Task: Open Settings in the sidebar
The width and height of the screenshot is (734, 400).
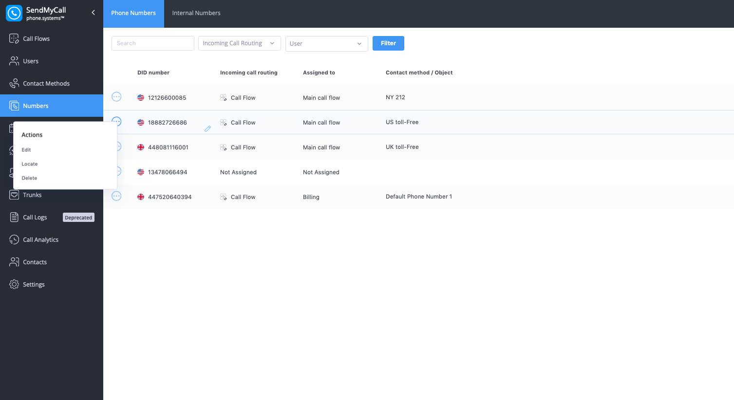Action: click(x=52, y=285)
